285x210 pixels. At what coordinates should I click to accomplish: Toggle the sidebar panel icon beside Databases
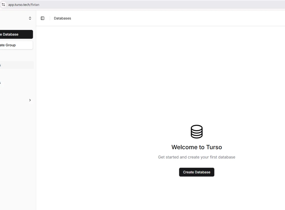[42, 18]
